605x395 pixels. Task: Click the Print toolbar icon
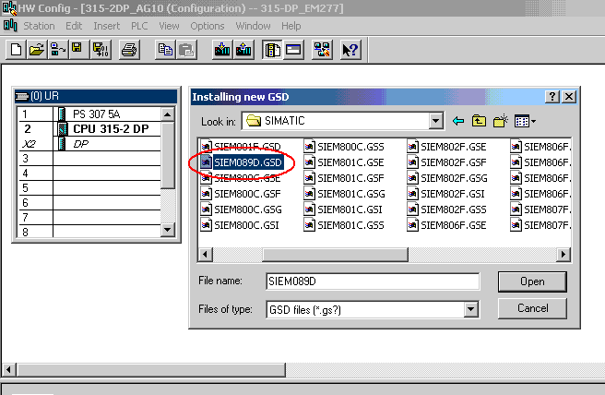click(129, 49)
